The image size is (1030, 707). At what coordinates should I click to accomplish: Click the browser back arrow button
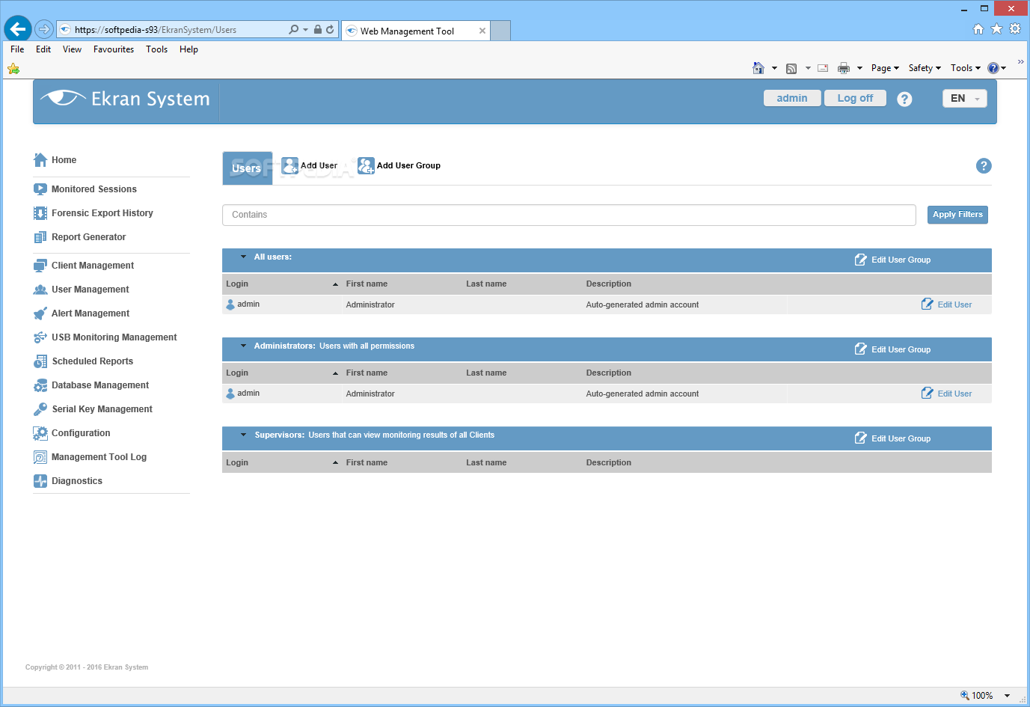click(18, 29)
